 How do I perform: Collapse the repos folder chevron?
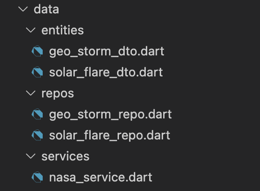31,93
